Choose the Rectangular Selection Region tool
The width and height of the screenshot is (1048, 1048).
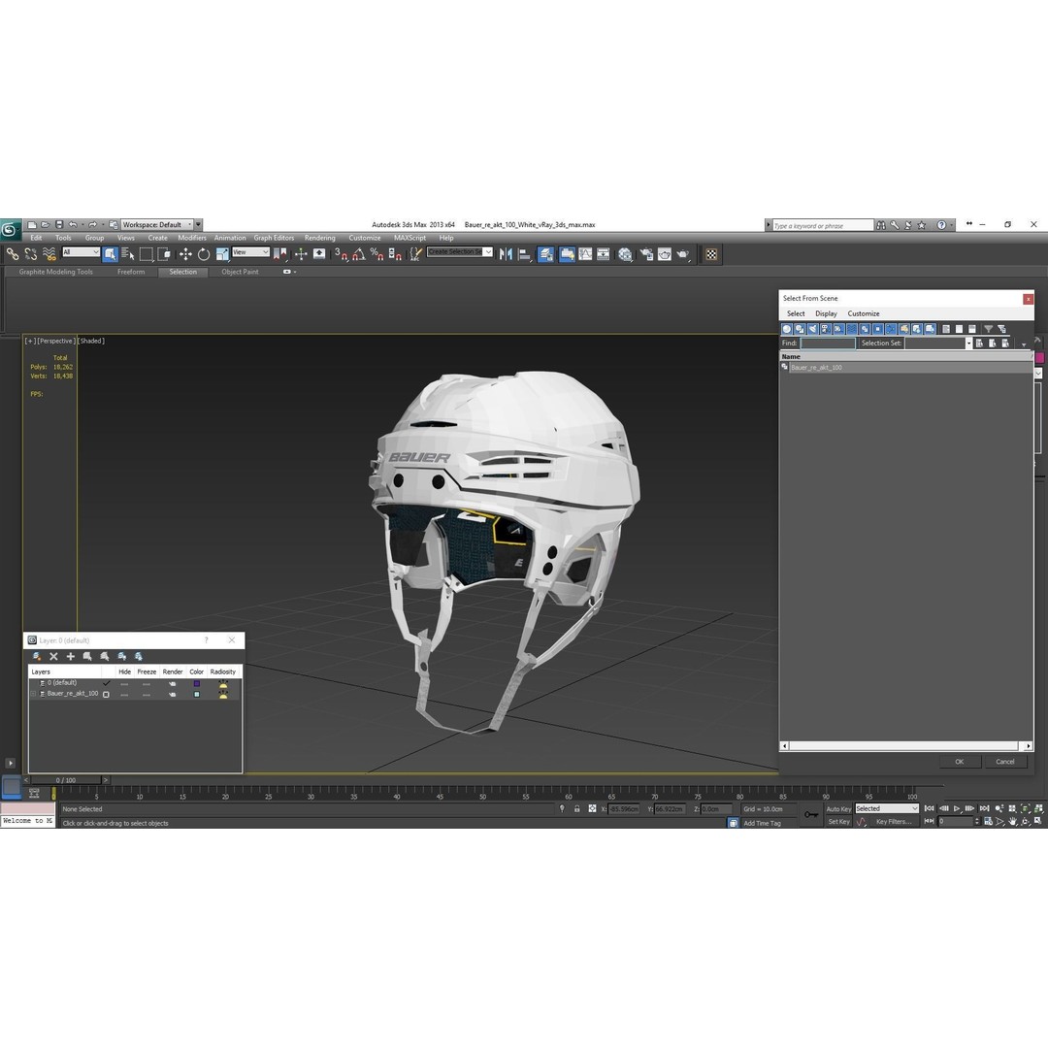click(x=146, y=254)
